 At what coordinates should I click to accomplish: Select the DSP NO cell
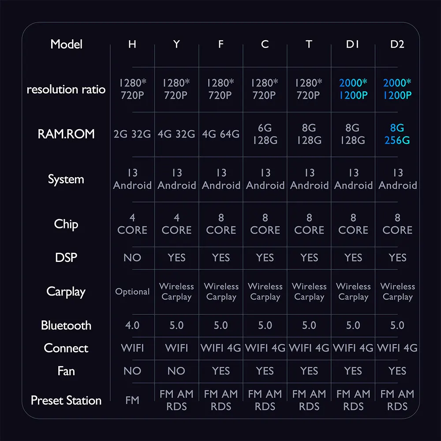tap(132, 258)
